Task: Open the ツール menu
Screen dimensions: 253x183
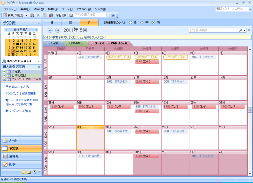Action: point(67,9)
